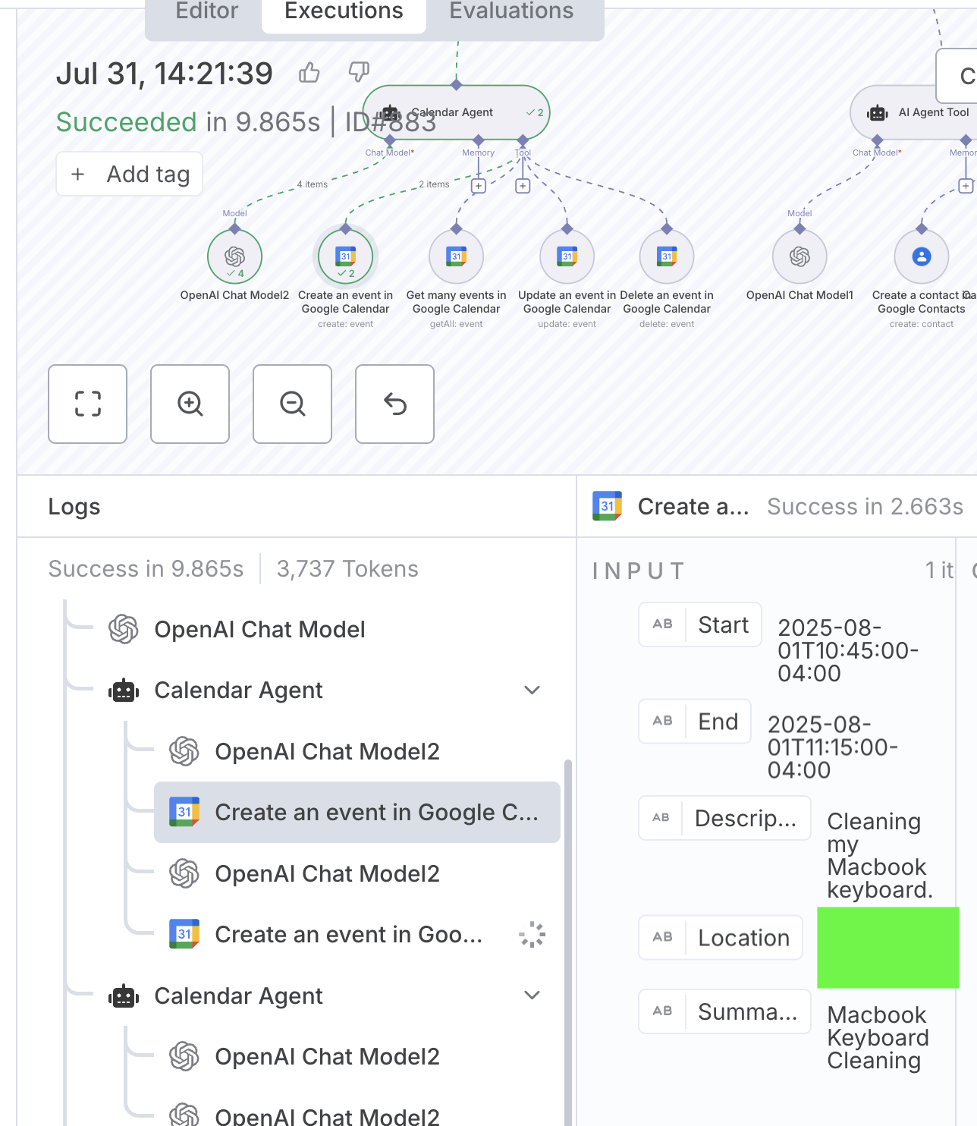Click the OpenAI Chat Model2 node icon
Viewport: 977px width, 1126px height.
235,256
